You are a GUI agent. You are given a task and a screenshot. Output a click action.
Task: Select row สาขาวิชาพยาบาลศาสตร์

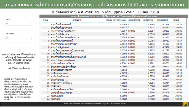pyautogui.click(x=111, y=60)
